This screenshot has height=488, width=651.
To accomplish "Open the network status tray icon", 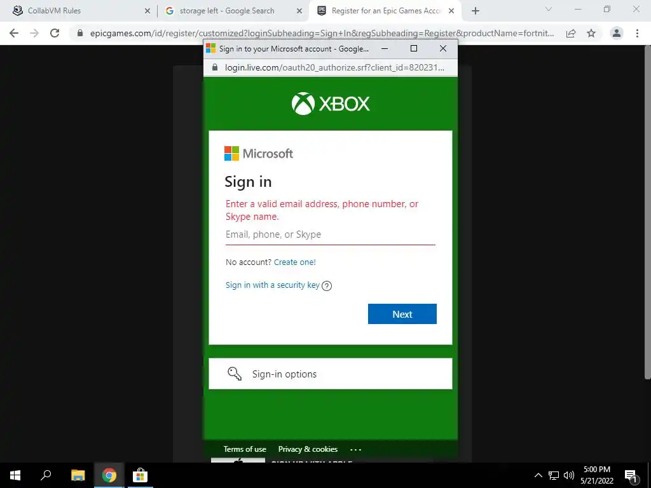I will [554, 475].
